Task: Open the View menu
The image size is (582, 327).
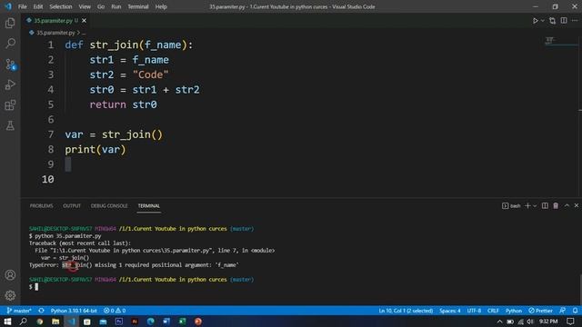Action: [x=85, y=6]
